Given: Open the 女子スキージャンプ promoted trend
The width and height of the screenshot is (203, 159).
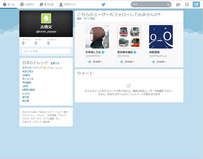Looking at the screenshot, I should pos(32,67).
